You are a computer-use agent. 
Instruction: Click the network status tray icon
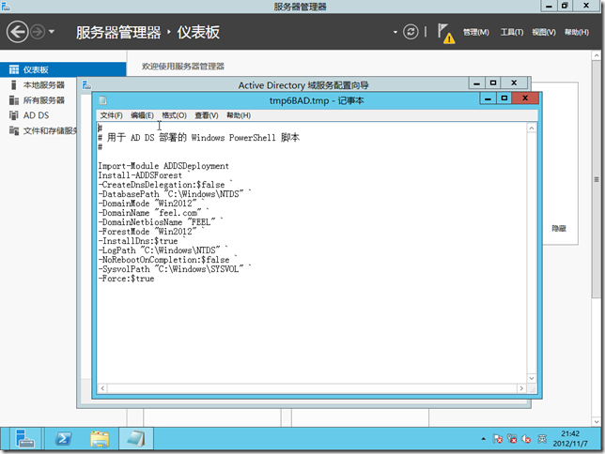pos(512,439)
